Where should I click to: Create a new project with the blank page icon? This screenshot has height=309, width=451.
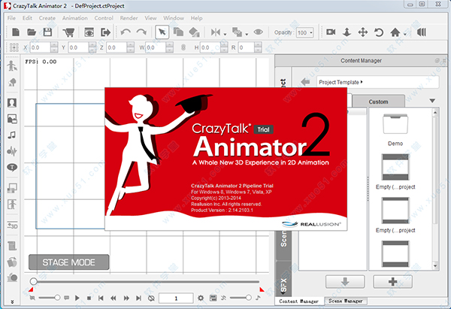pyautogui.click(x=16, y=32)
